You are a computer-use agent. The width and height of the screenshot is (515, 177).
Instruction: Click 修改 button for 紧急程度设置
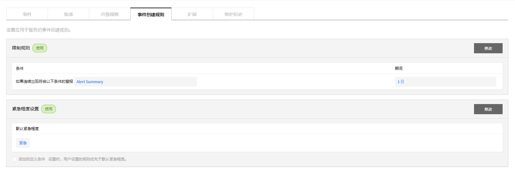click(488, 109)
